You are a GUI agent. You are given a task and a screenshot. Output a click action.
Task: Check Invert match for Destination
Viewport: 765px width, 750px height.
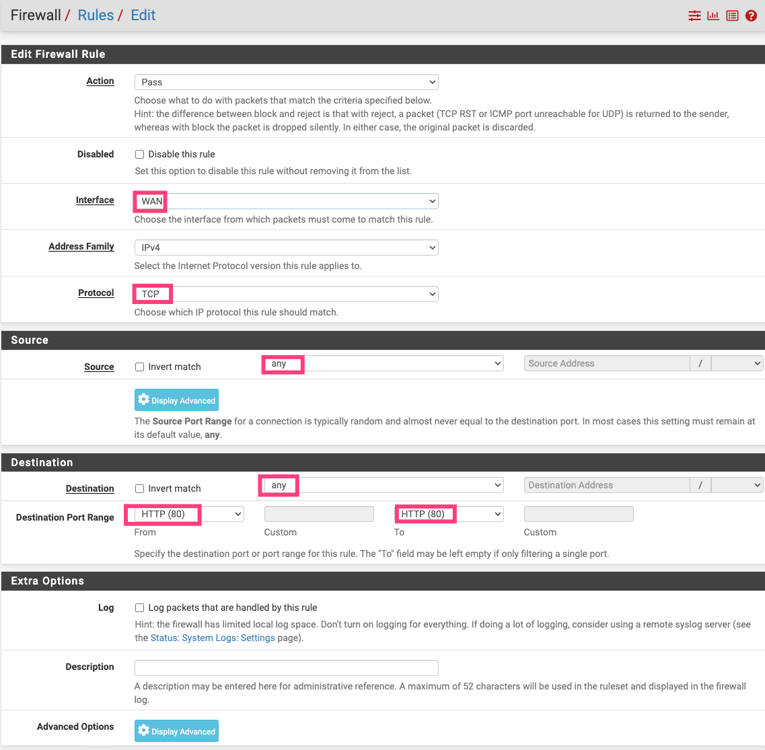140,489
